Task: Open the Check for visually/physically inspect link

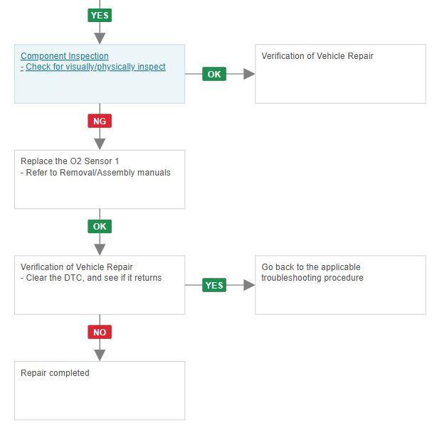Action: pyautogui.click(x=95, y=67)
